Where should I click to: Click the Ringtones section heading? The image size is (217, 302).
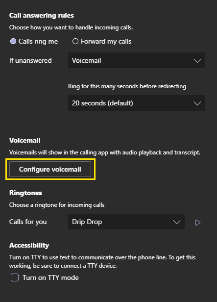[x=25, y=193]
